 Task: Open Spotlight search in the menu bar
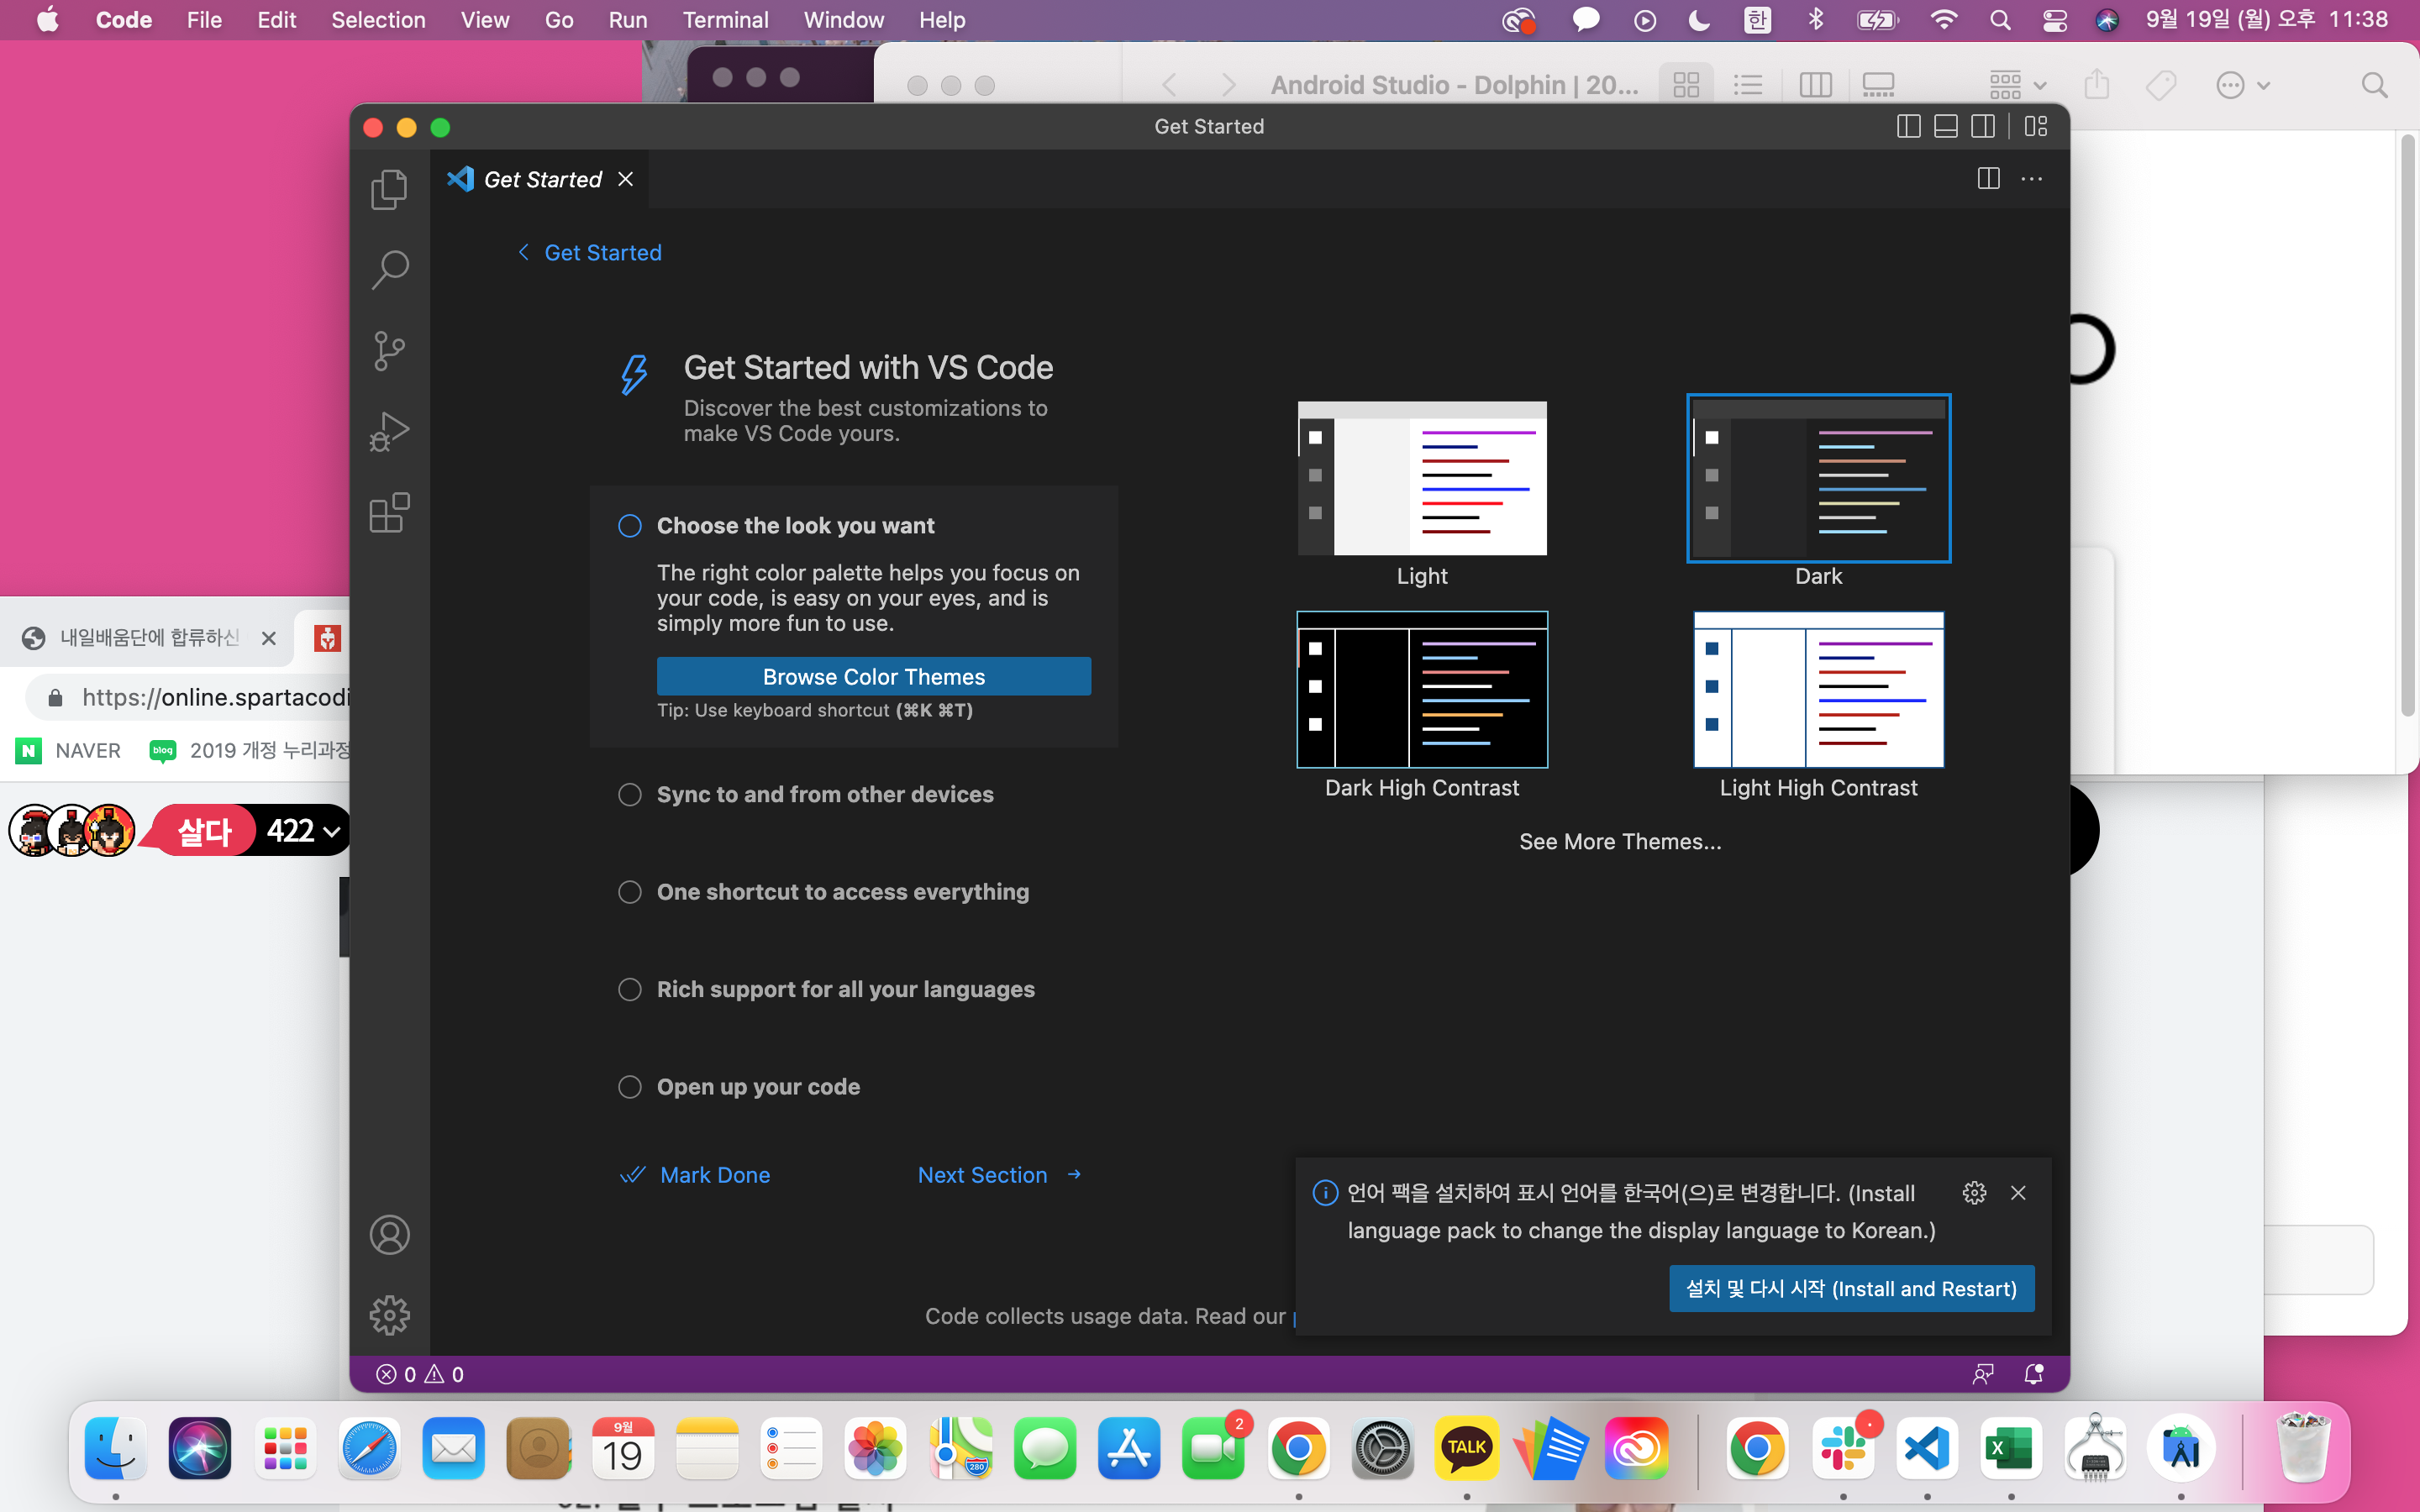[2000, 20]
